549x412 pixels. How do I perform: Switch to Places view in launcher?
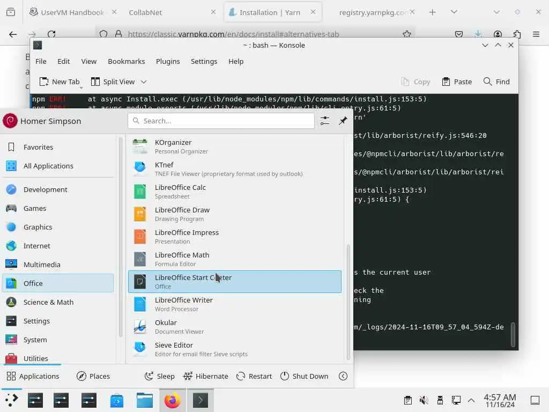click(93, 376)
